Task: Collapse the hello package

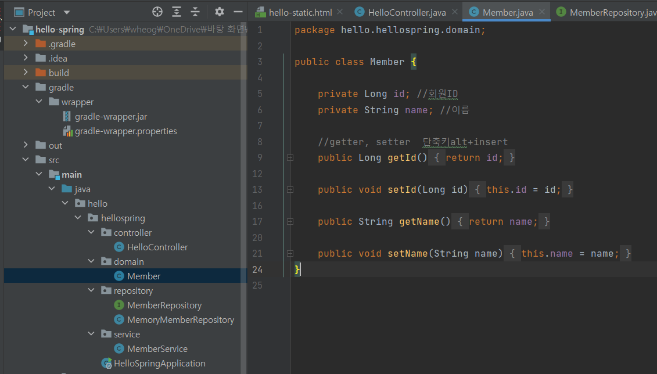Action: (65, 203)
